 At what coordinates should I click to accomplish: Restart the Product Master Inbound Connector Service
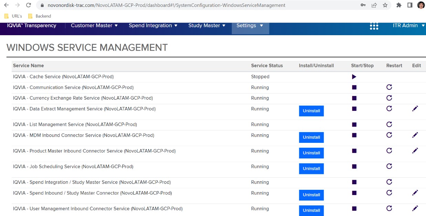389,150
